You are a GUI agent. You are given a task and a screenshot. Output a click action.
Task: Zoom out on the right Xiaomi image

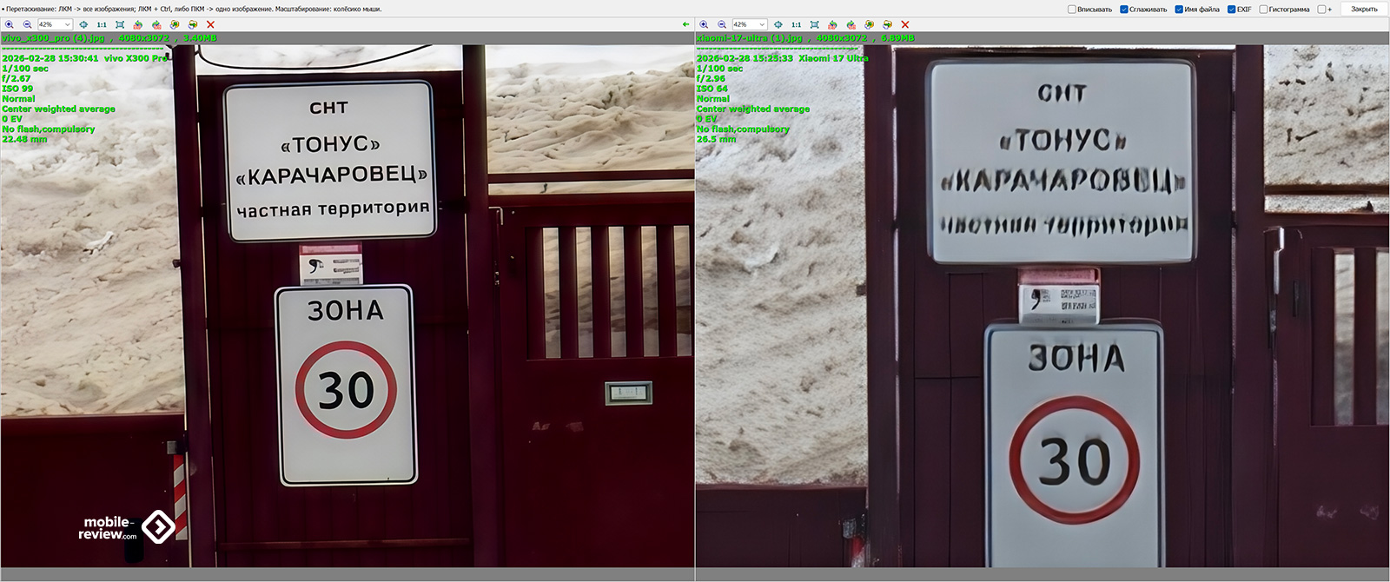coord(721,24)
